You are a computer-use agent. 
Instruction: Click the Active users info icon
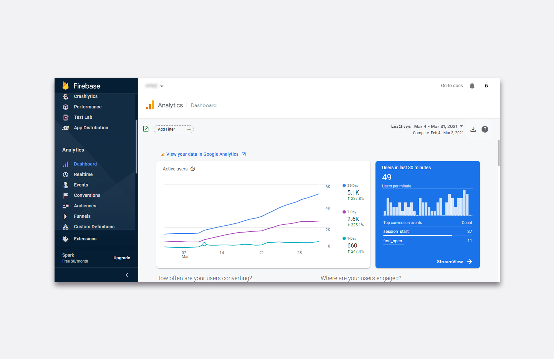click(193, 169)
